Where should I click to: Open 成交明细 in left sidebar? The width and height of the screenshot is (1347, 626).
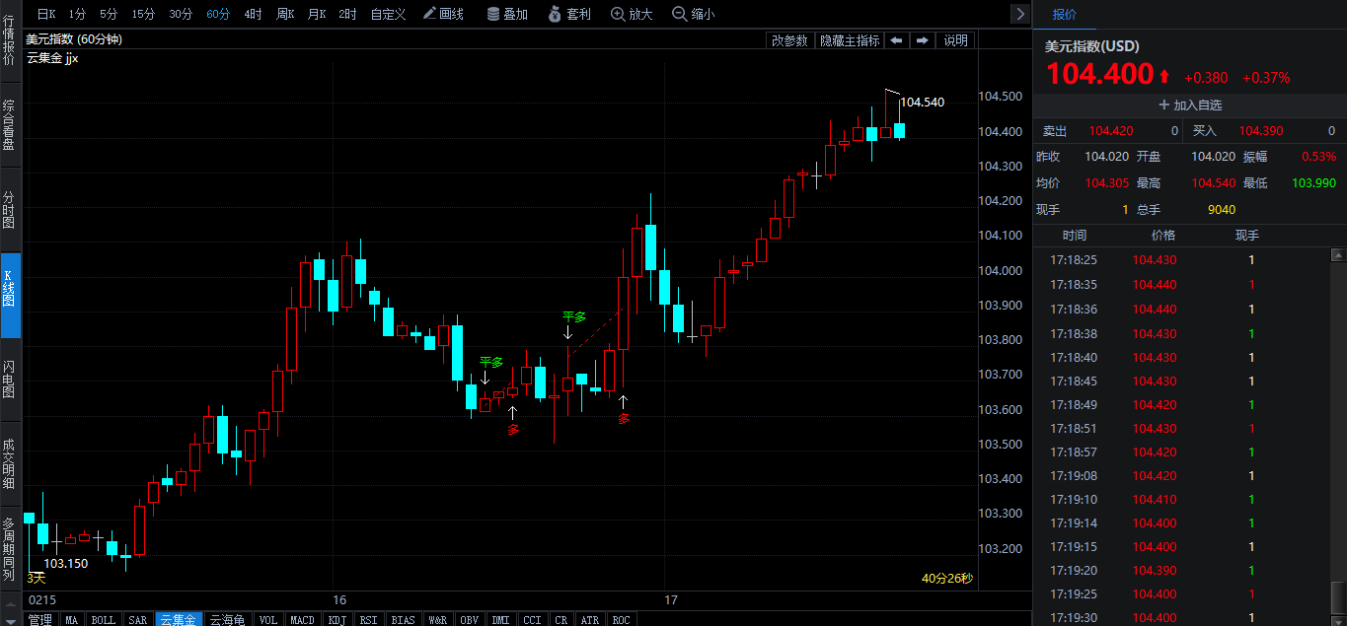9,464
